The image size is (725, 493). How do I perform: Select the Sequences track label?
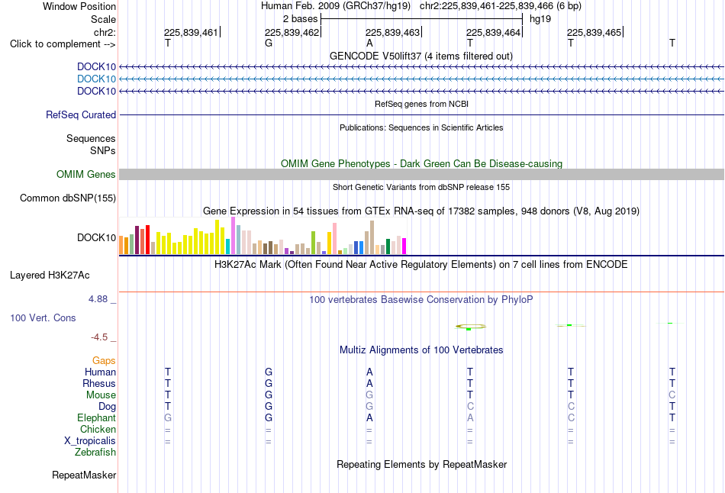pyautogui.click(x=91, y=138)
